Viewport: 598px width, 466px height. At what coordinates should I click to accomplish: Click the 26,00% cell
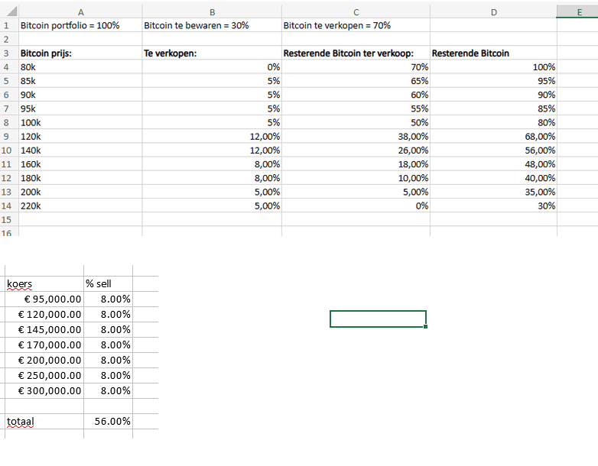pyautogui.click(x=356, y=150)
